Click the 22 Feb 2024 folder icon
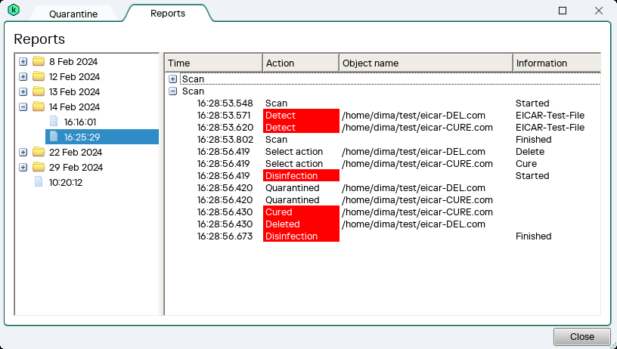Screen dimensions: 617x349 click(38, 152)
